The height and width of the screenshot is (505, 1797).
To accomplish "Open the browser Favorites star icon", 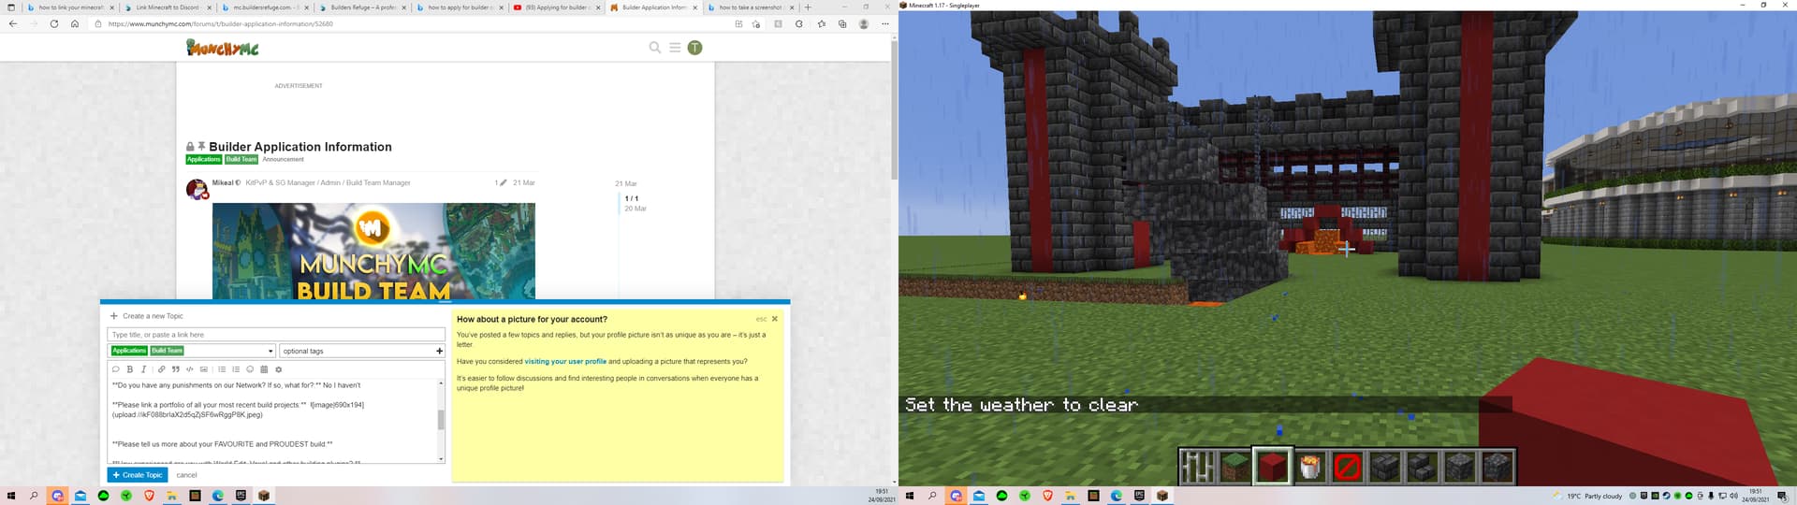I will click(821, 24).
